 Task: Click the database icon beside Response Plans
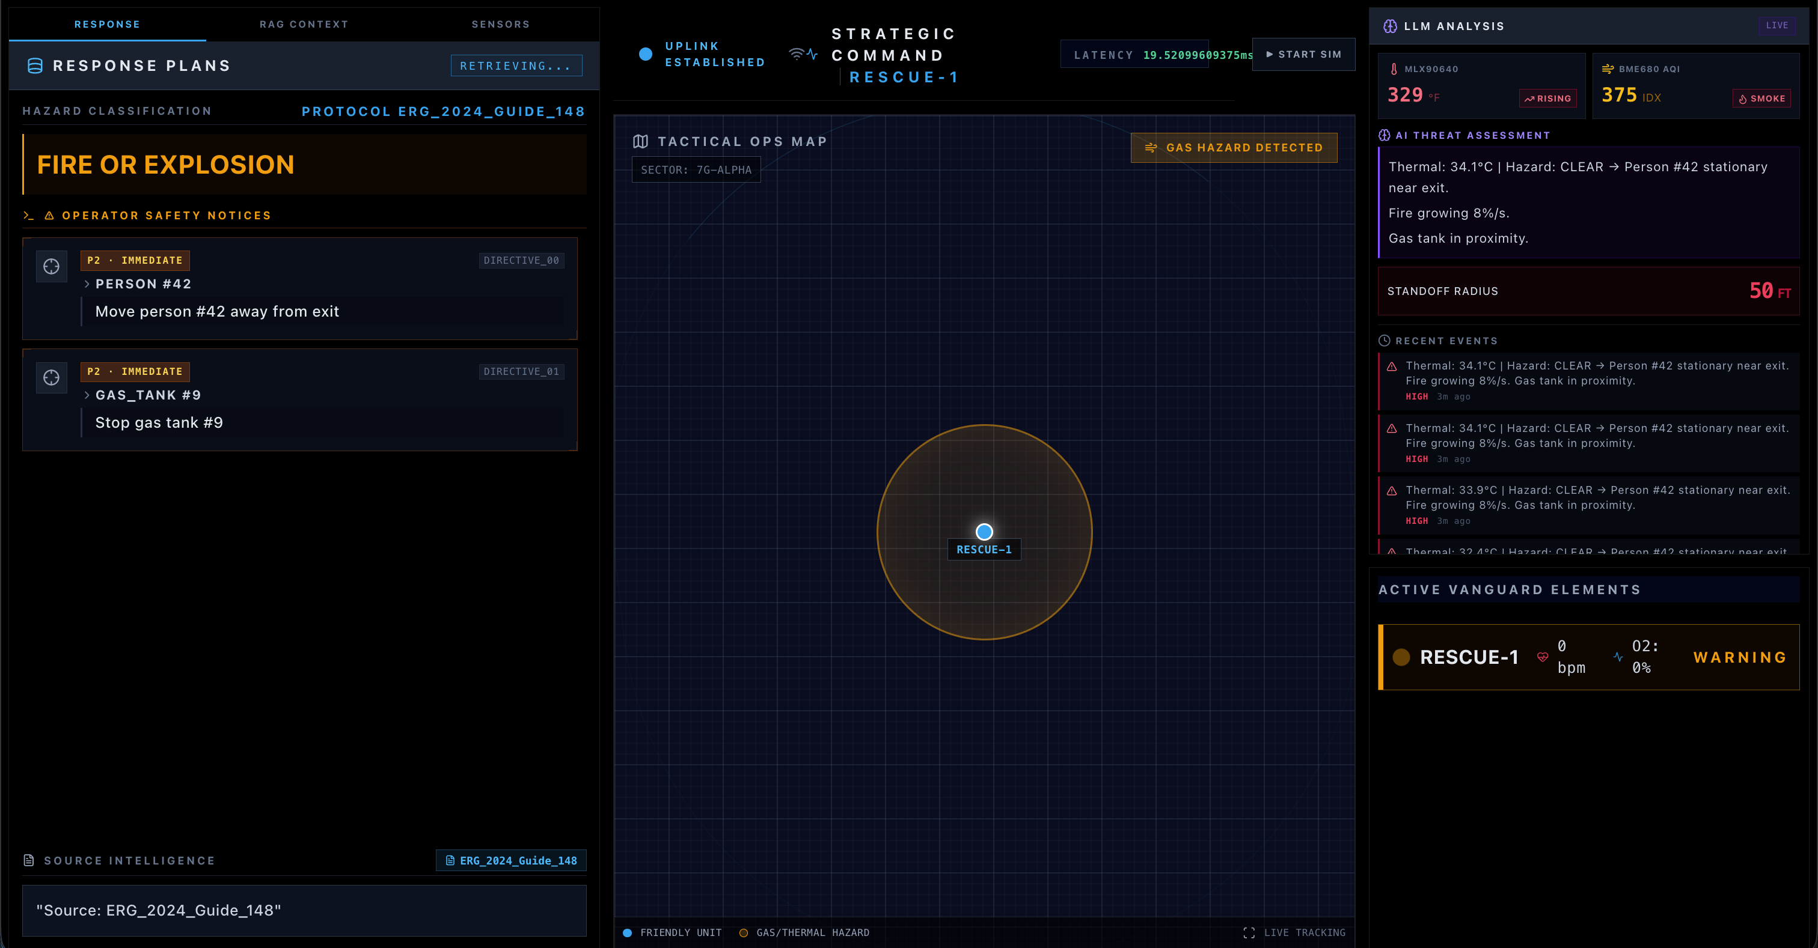click(x=35, y=65)
